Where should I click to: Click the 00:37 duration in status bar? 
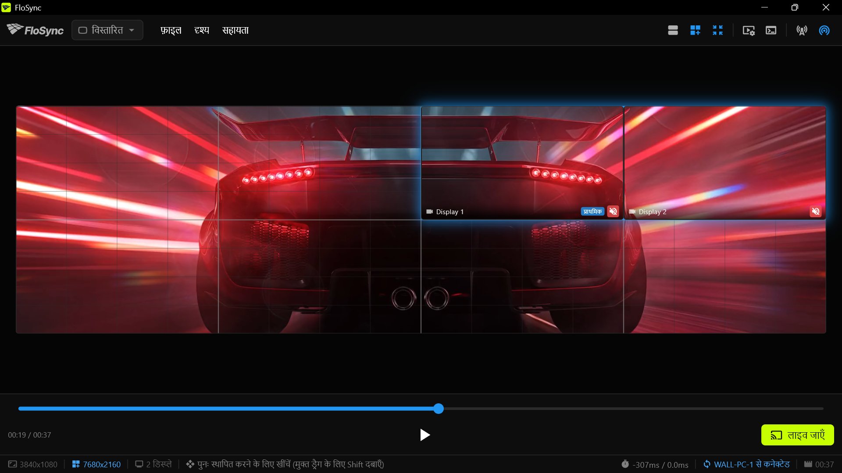[824, 464]
